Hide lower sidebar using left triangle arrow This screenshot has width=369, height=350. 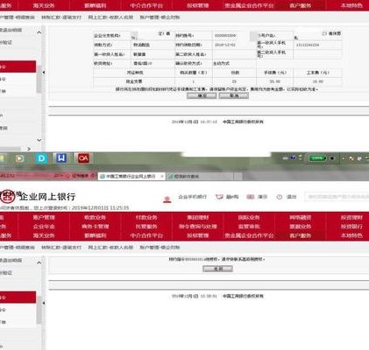44,303
